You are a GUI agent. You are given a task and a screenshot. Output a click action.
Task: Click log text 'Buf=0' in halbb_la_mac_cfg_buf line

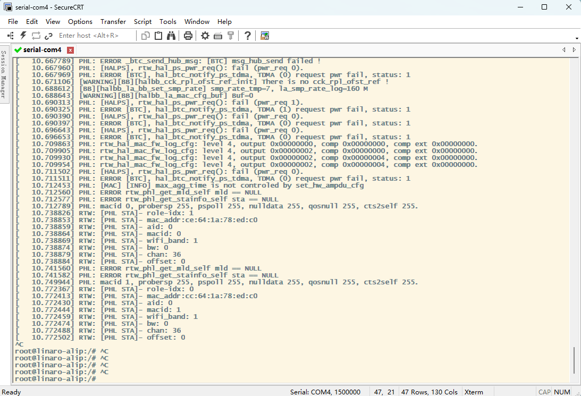click(242, 96)
